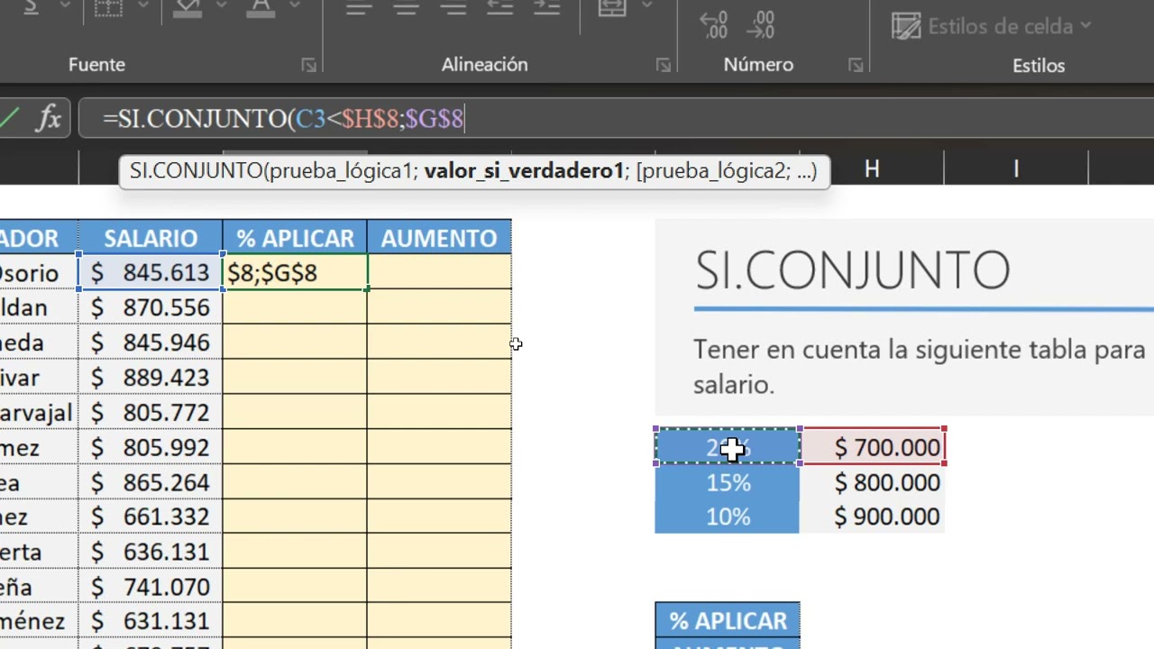Align text left in Alineación group

(359, 7)
